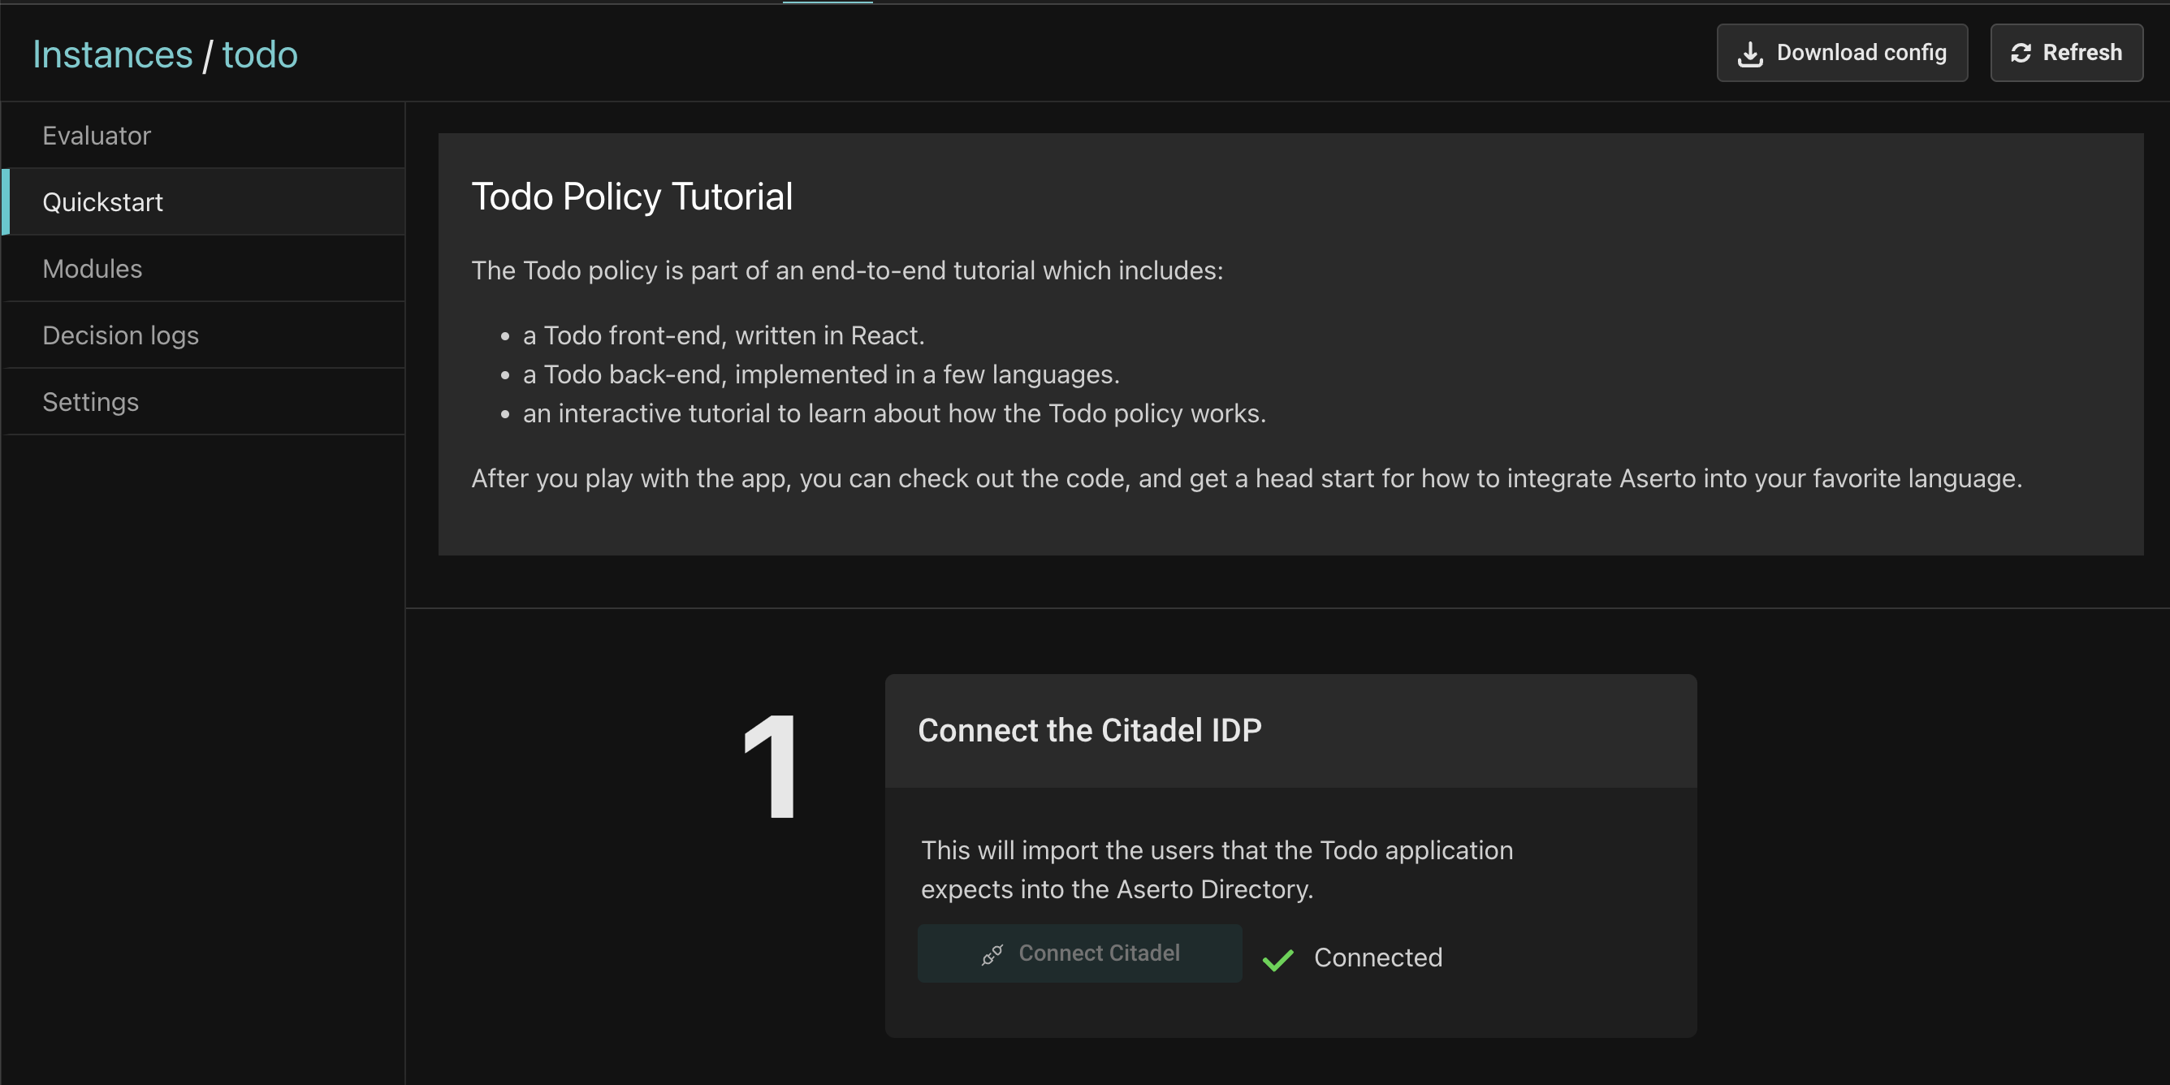Click the Connected status text

point(1377,957)
